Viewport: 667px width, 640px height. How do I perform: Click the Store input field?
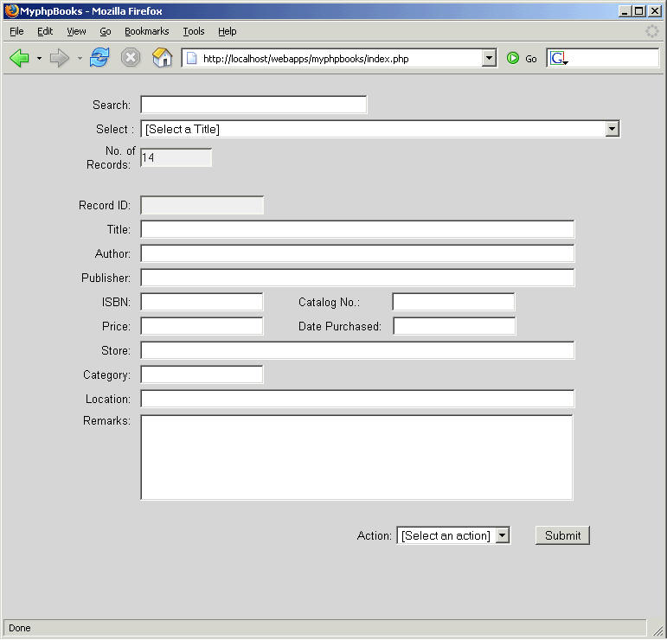click(x=357, y=350)
